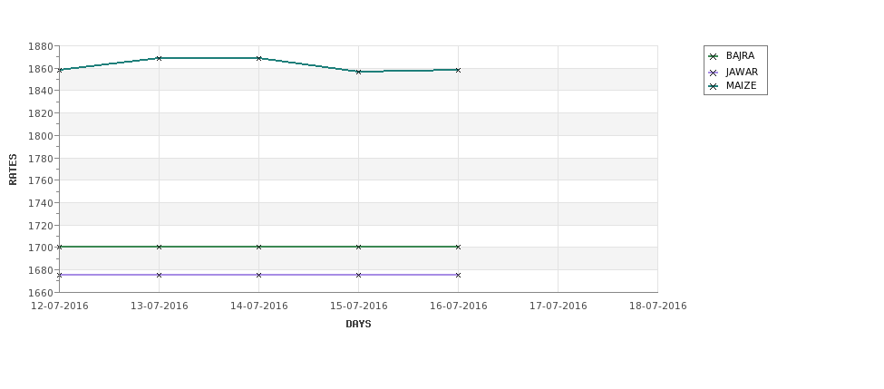Select the MAIZE data point at 14-07-2016
This screenshot has width=884, height=389.
point(258,58)
